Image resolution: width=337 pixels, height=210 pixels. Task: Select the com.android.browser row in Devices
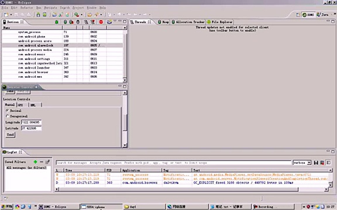pos(62,72)
